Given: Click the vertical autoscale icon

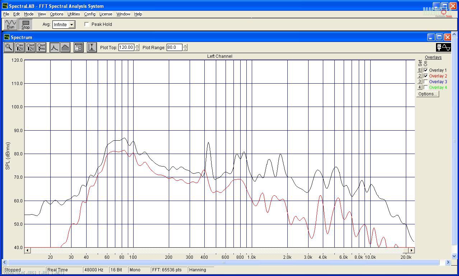Looking at the screenshot, I should (x=92, y=47).
